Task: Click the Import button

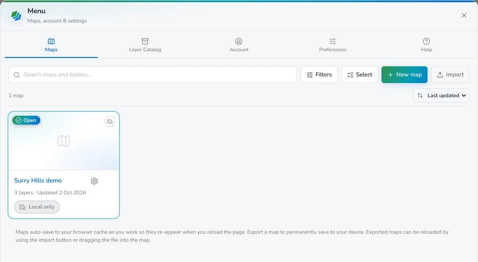Action: [450, 75]
